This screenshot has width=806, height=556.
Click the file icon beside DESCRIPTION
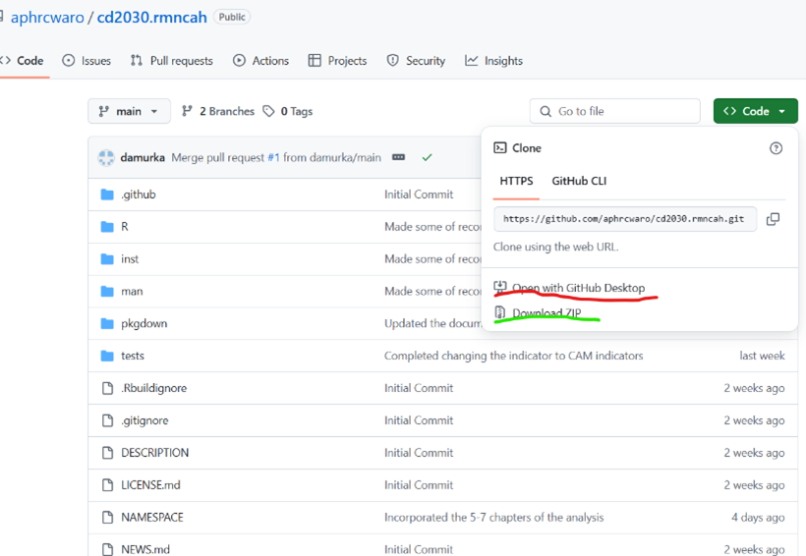[x=107, y=453]
